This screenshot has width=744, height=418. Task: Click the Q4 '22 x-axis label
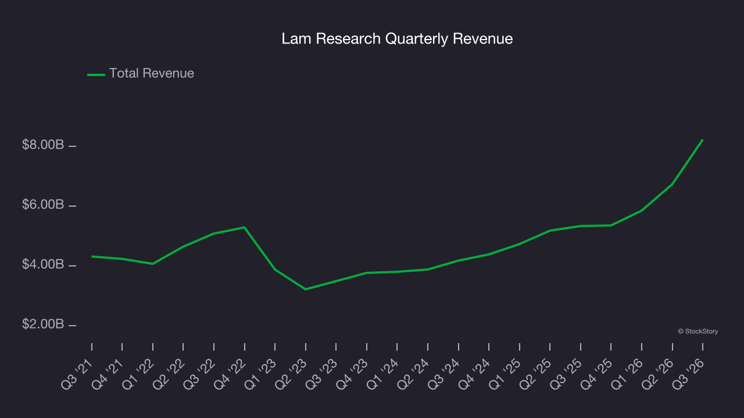click(231, 373)
